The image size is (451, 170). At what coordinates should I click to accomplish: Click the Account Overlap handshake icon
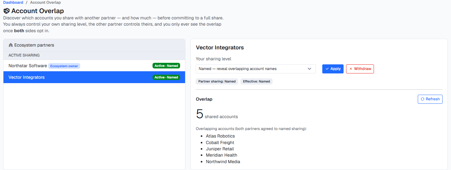[7, 11]
